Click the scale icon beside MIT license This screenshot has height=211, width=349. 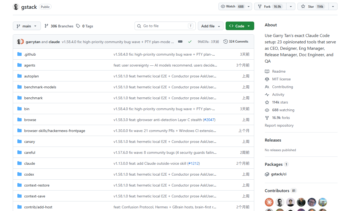[267, 79]
